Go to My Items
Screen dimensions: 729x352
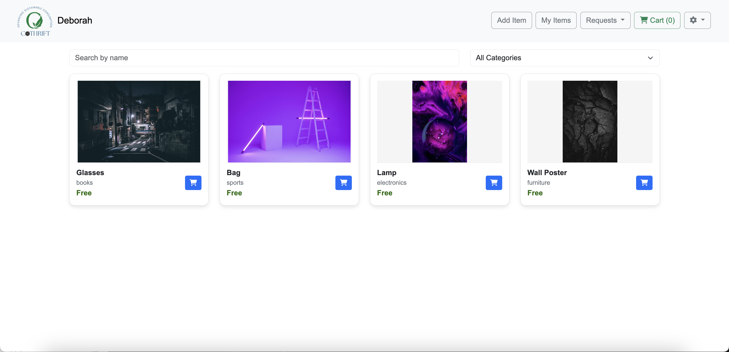pyautogui.click(x=556, y=20)
